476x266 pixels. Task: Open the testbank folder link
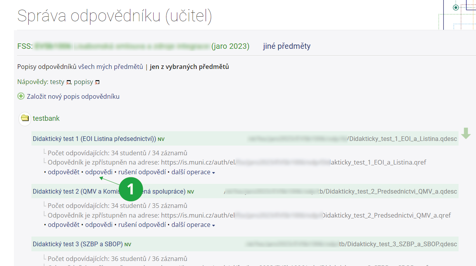tap(46, 118)
